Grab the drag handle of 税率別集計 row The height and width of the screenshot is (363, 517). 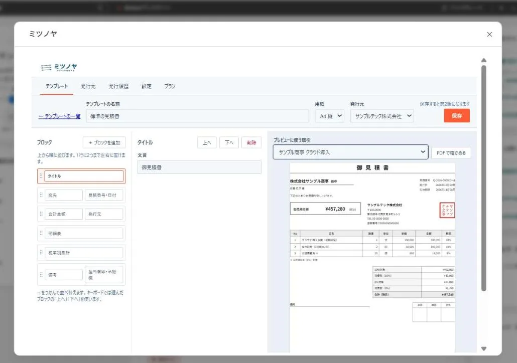click(x=41, y=252)
